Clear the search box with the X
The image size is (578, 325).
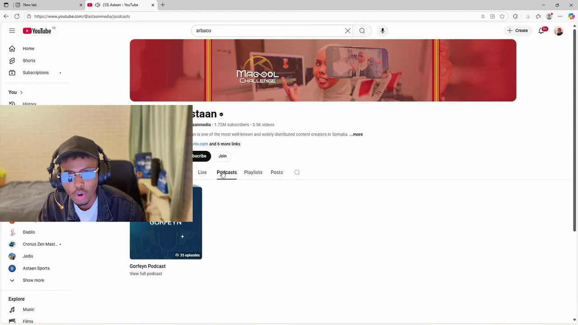coord(348,31)
